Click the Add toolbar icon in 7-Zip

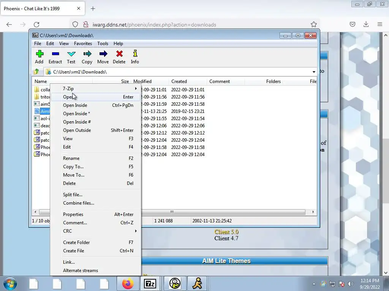[x=39, y=57]
